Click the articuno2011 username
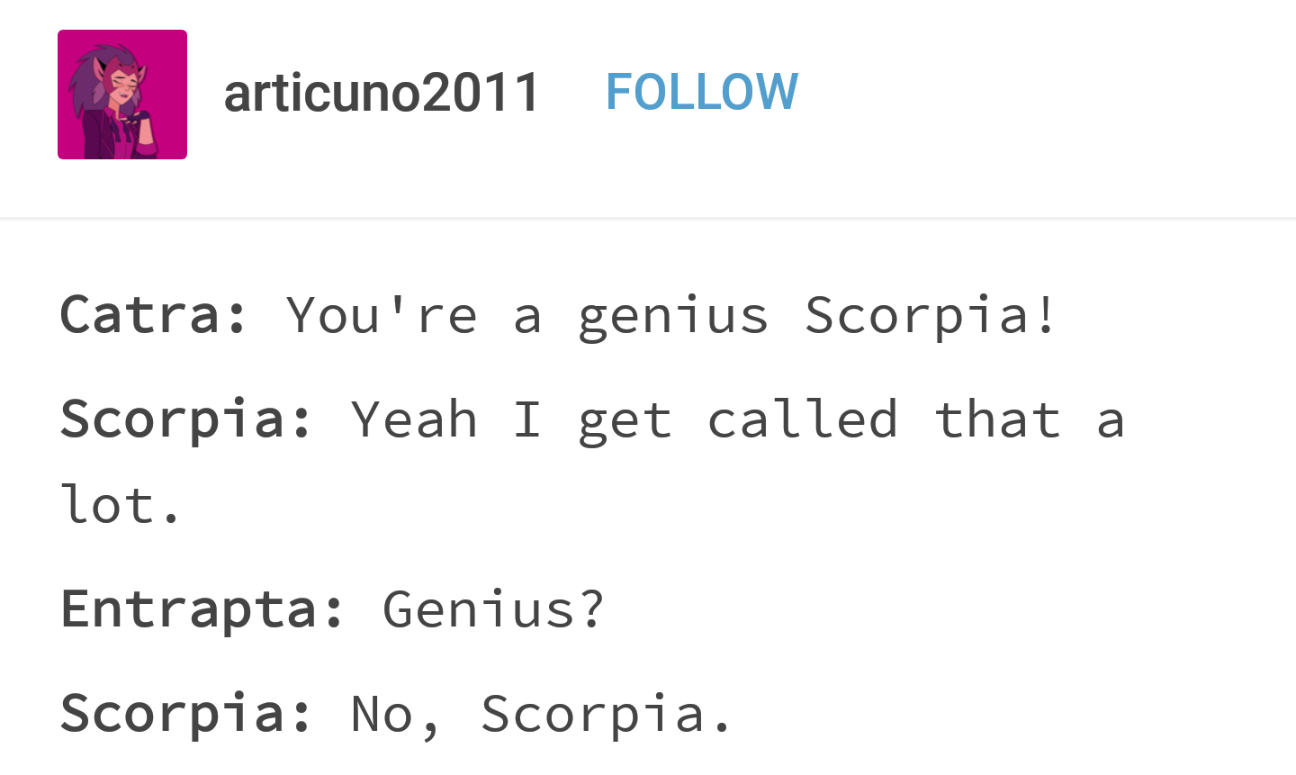Viewport: 1296px width, 775px height. (x=382, y=92)
